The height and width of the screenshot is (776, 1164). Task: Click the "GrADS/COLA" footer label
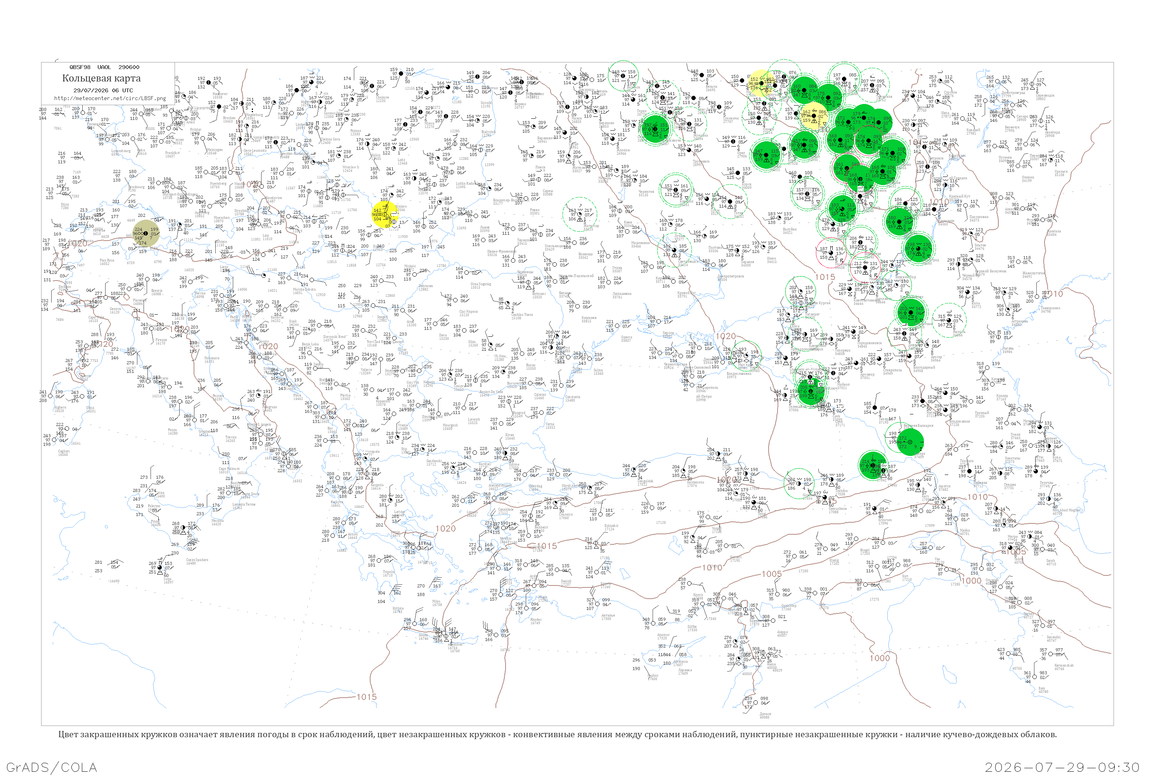pos(52,767)
